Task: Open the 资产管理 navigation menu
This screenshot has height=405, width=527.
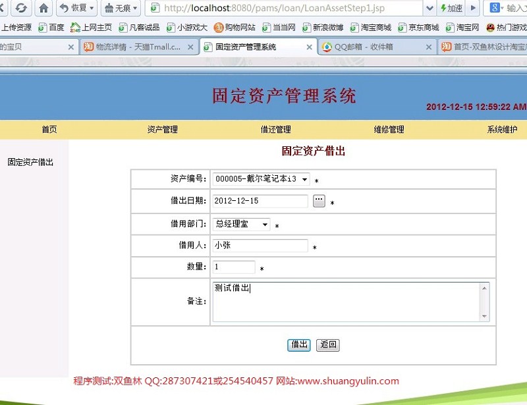Action: coord(162,129)
